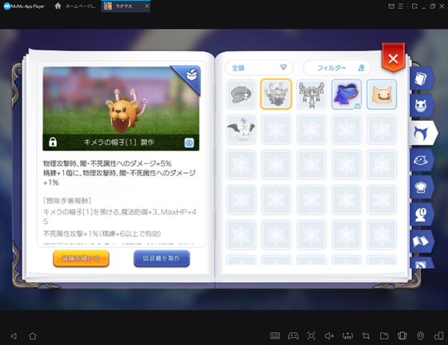Open the location pin icon
This screenshot has width=448, height=345.
[420, 336]
